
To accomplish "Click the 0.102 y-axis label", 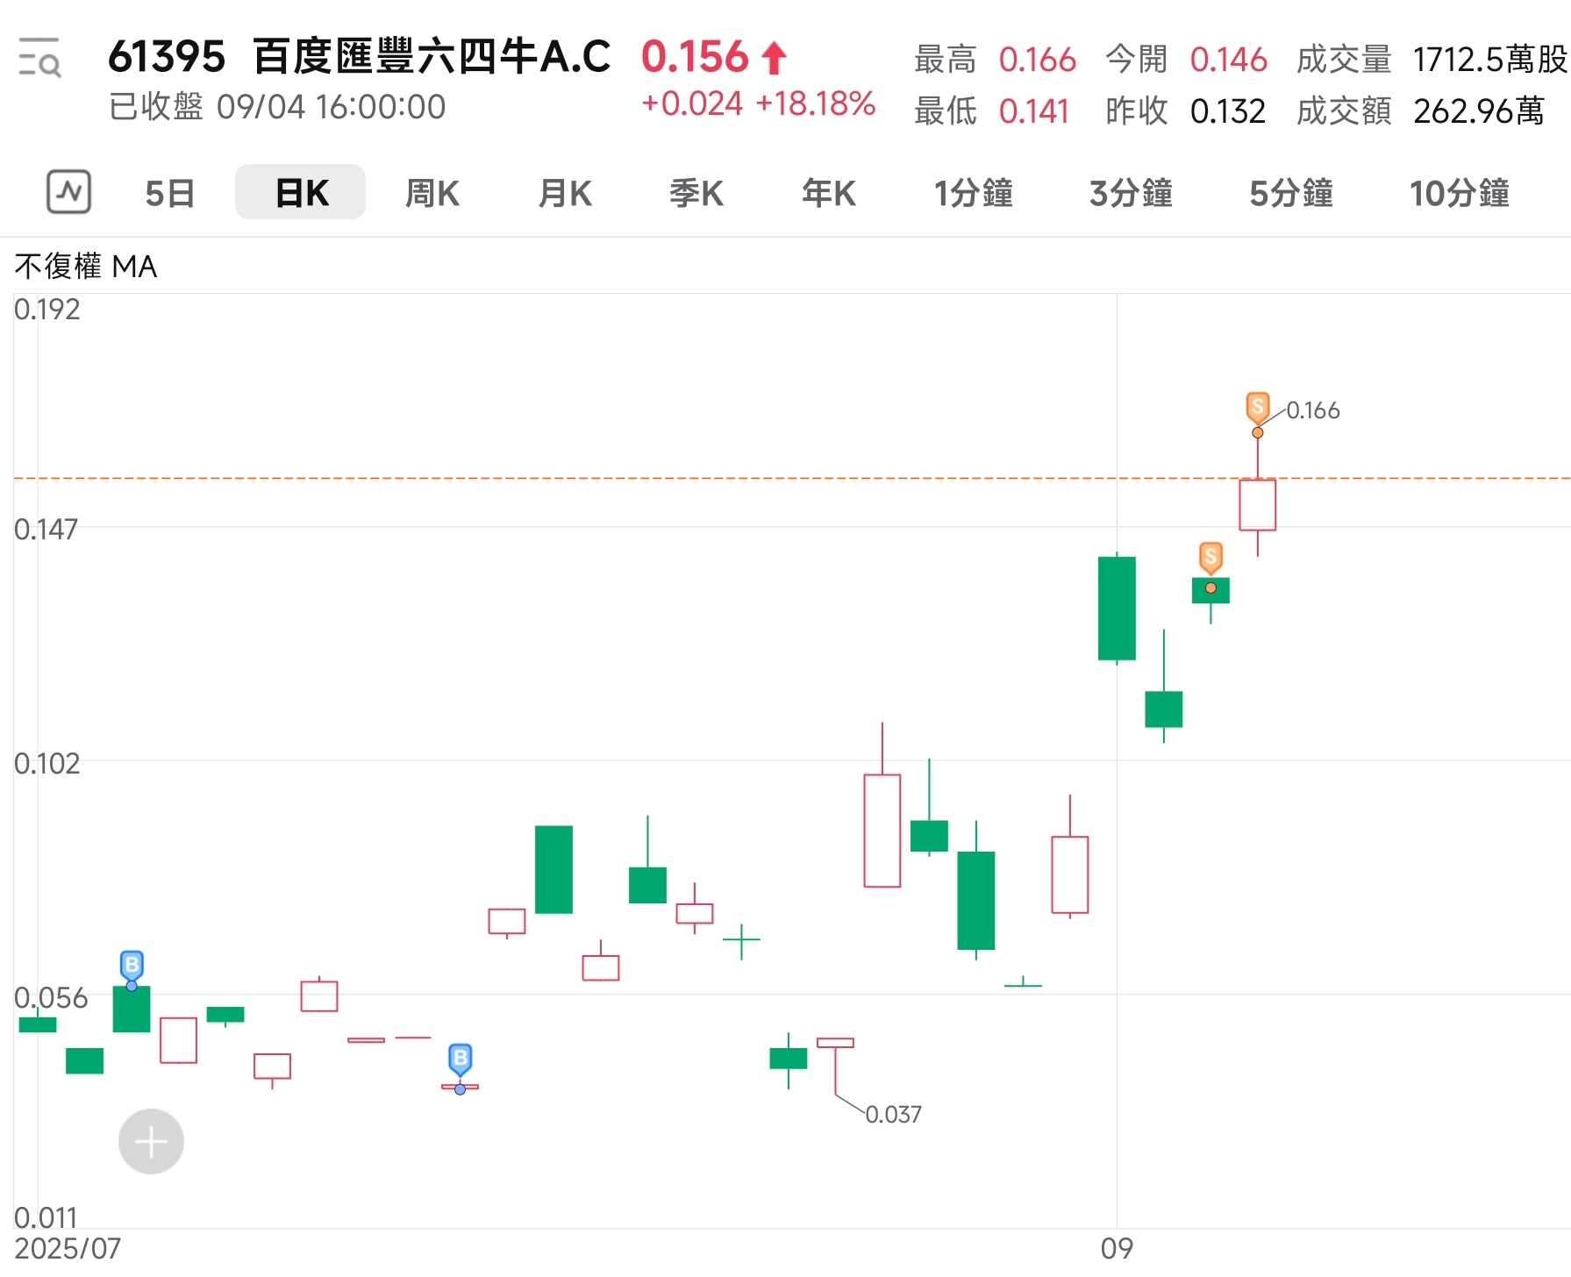I will 47,764.
